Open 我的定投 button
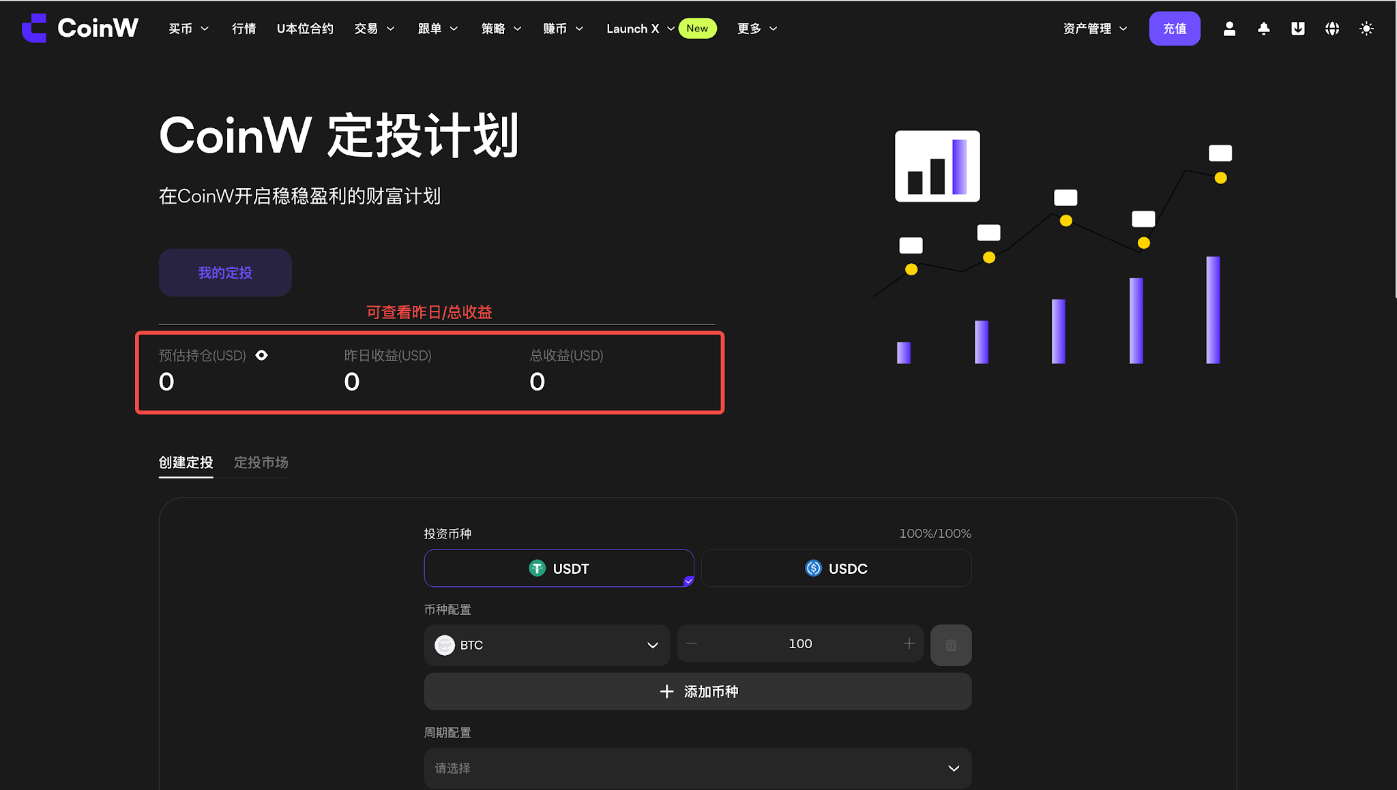Screen dimensions: 1397x790 tap(225, 273)
